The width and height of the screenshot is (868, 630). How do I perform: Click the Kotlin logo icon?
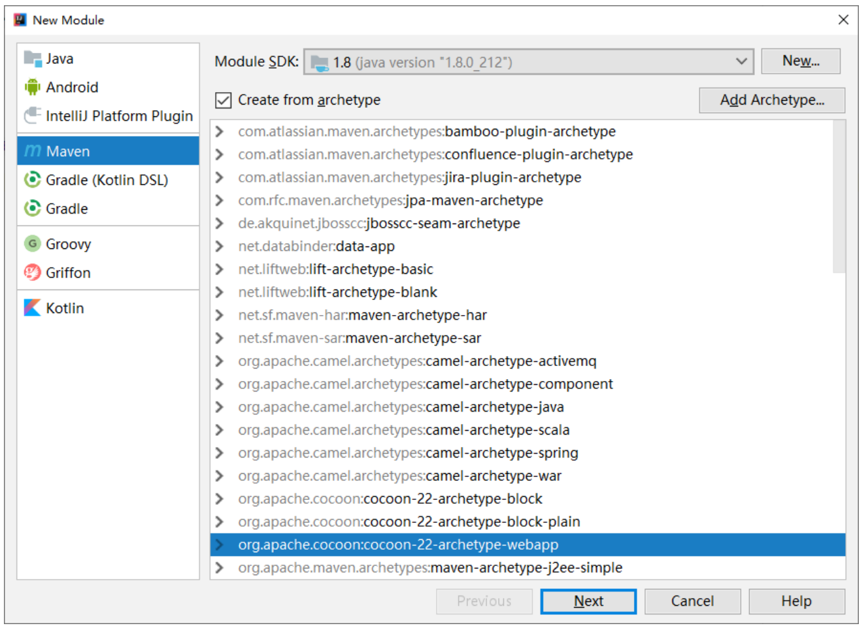[x=32, y=308]
